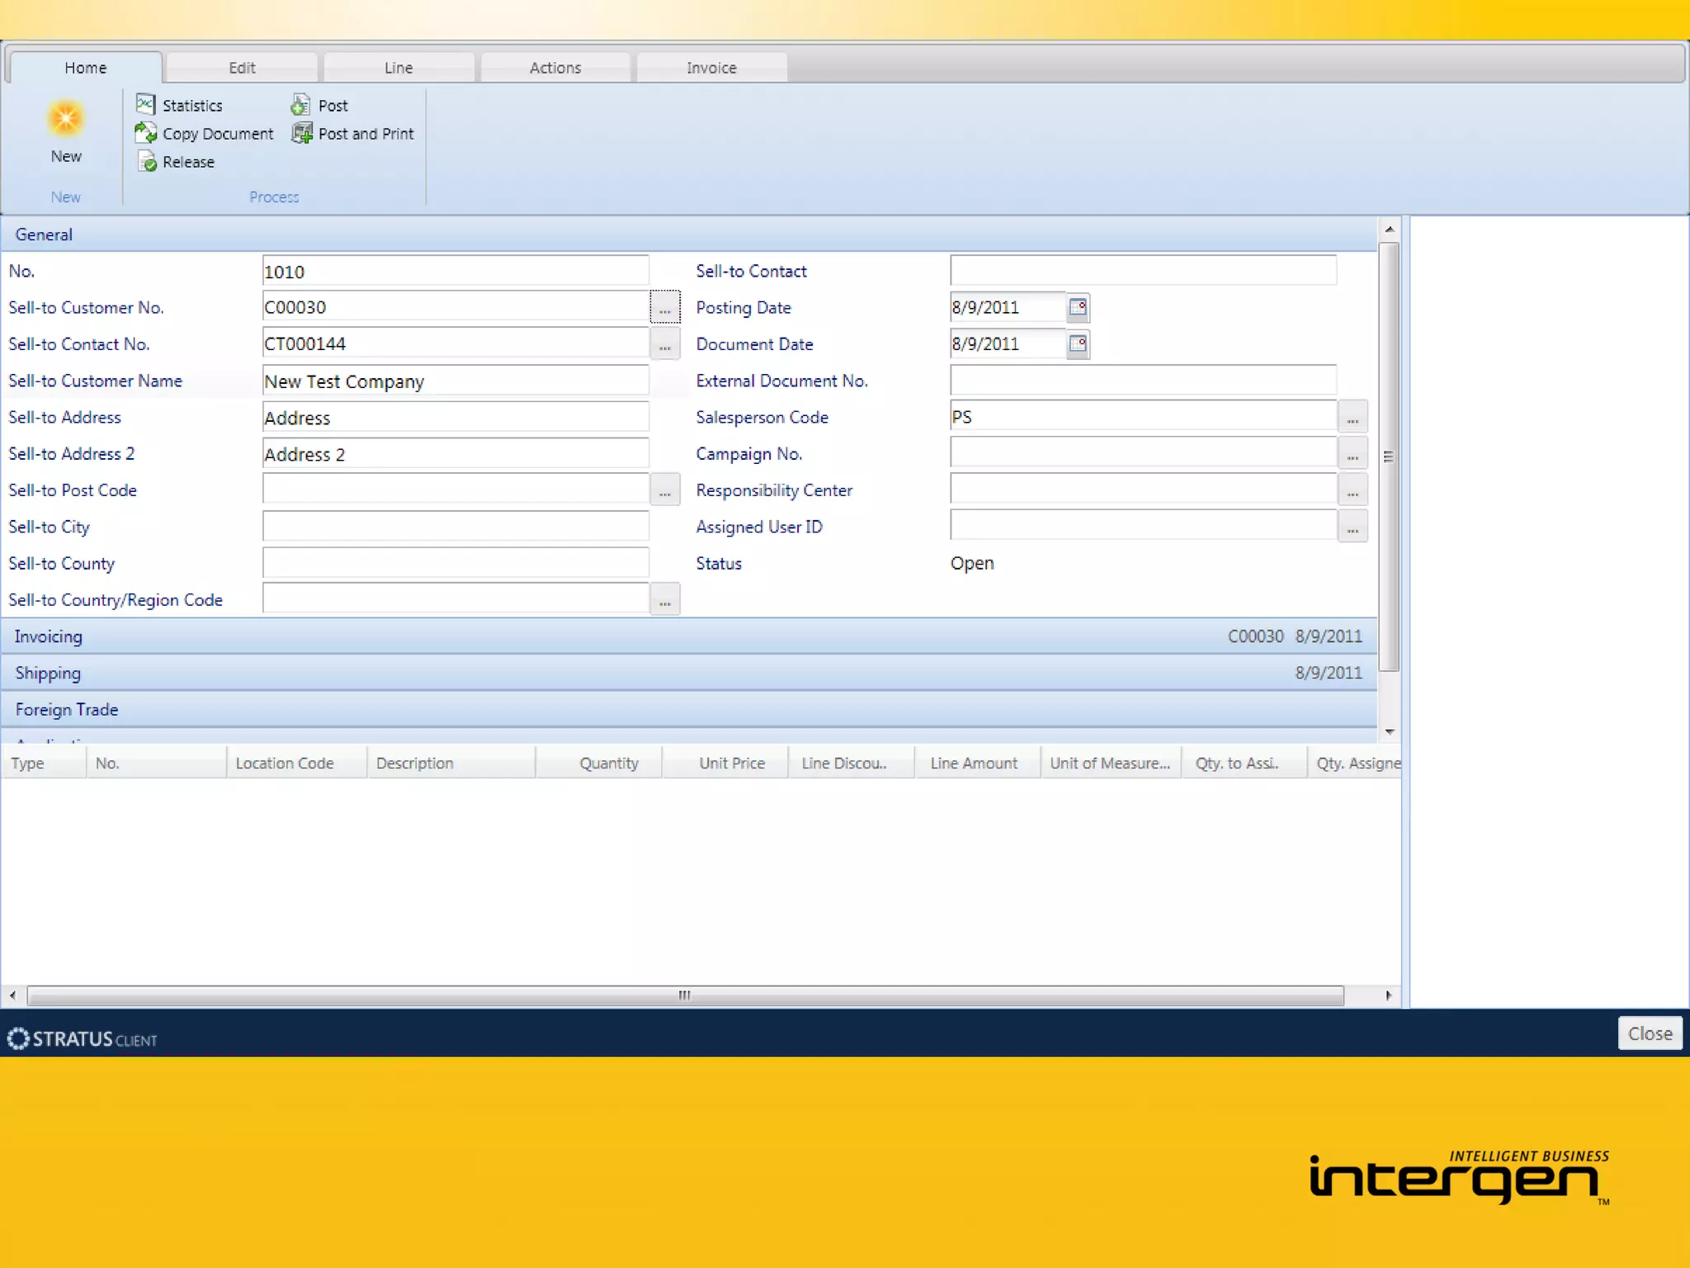Image resolution: width=1690 pixels, height=1268 pixels.
Task: Click the No. field containing 1010
Action: coord(456,272)
